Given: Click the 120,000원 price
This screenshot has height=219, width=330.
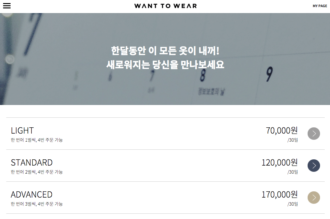Looking at the screenshot, I should coord(279,162).
